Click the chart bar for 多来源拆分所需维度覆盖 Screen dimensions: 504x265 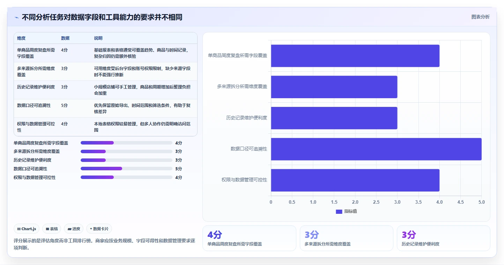click(334, 87)
